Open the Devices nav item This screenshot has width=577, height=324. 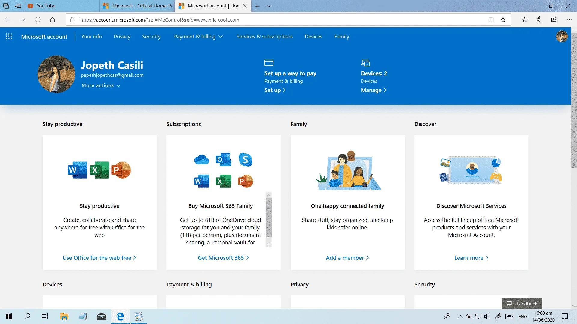(x=313, y=37)
